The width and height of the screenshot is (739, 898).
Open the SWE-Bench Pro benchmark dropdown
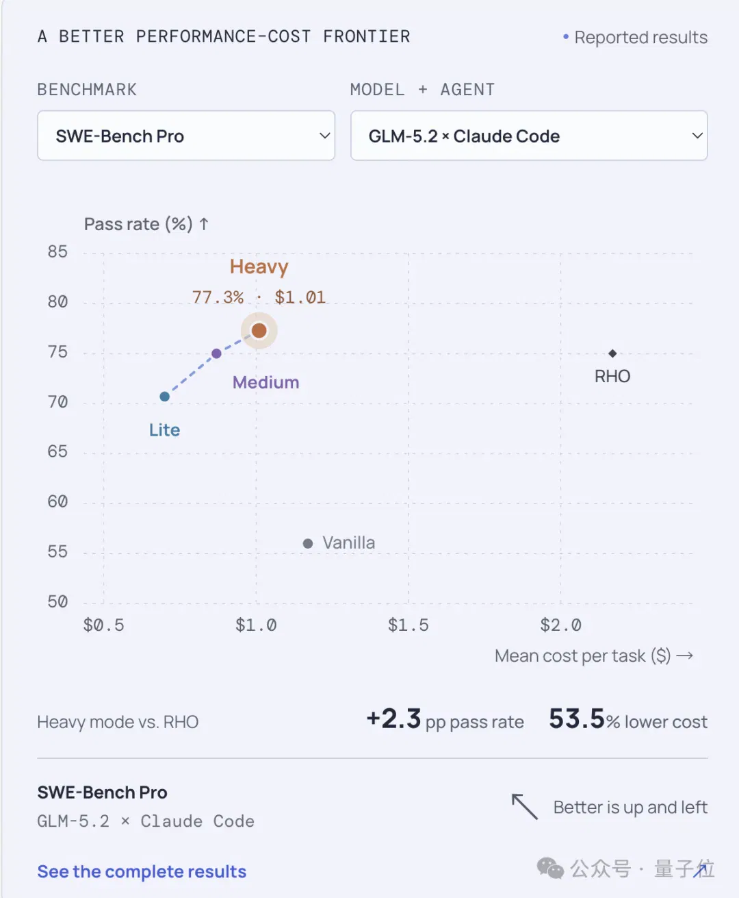(x=186, y=136)
